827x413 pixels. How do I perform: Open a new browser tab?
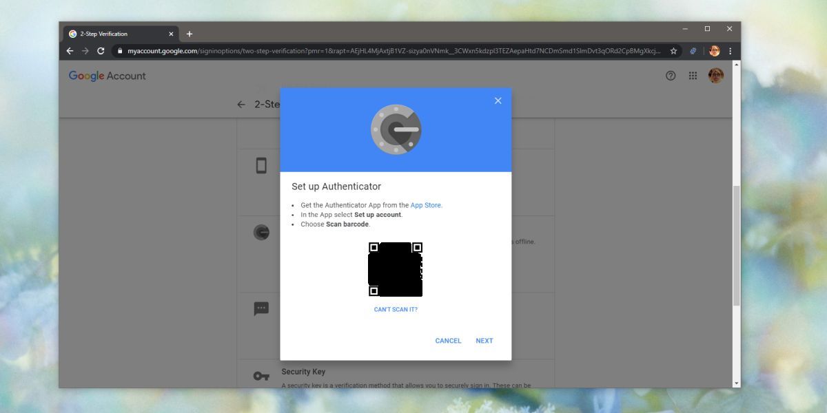(190, 33)
